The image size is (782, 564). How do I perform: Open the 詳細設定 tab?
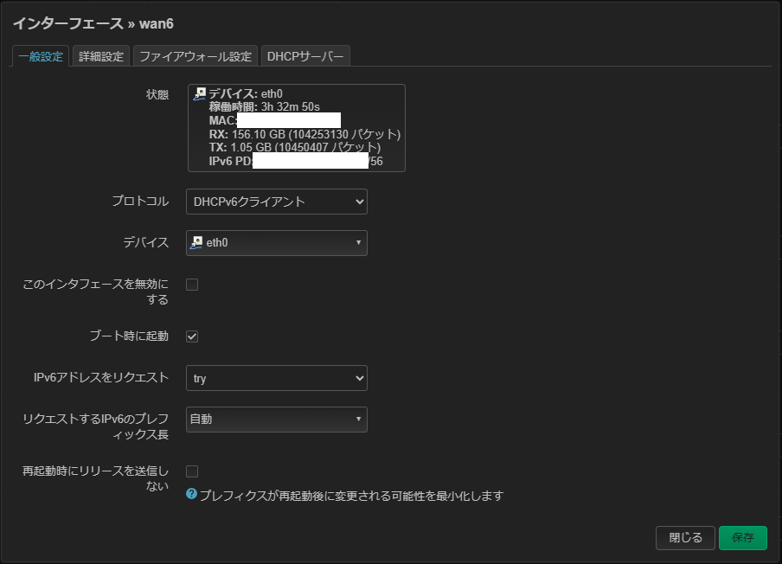tap(101, 56)
